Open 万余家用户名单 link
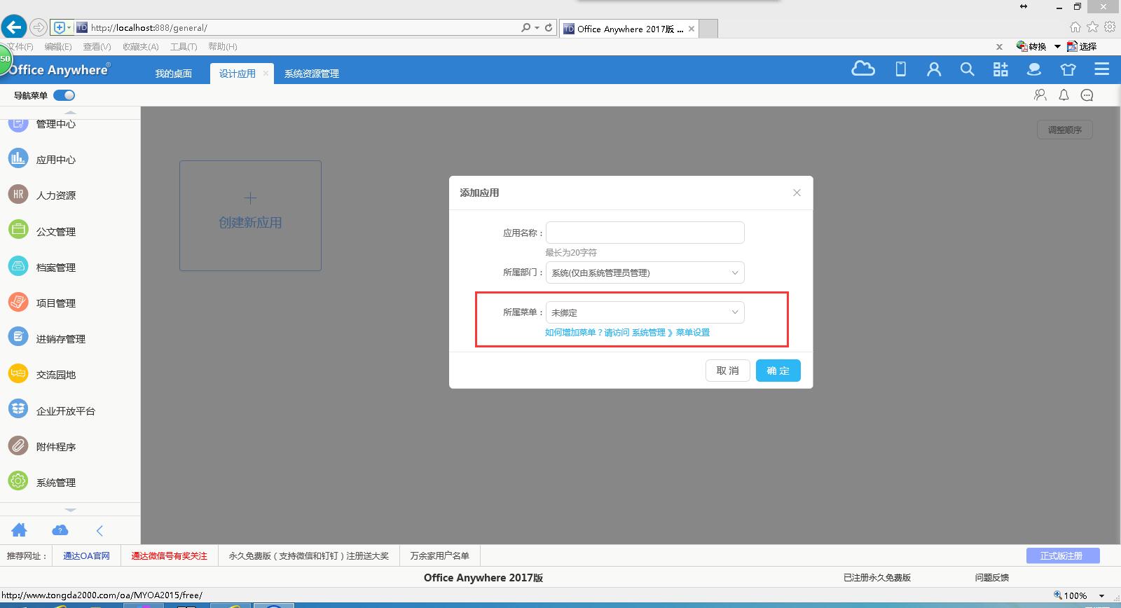The width and height of the screenshot is (1121, 608). (x=439, y=555)
